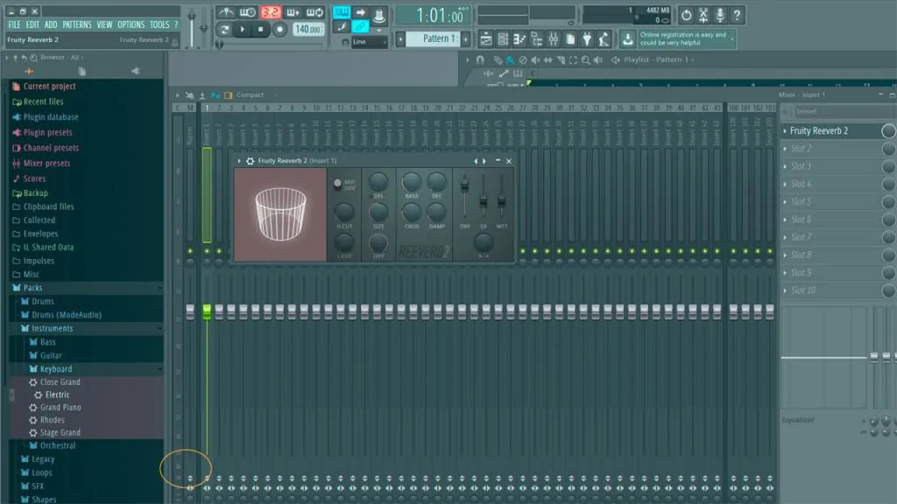This screenshot has width=897, height=504.
Task: Open the Slot 3 effect dropdown arrow
Action: (x=785, y=167)
